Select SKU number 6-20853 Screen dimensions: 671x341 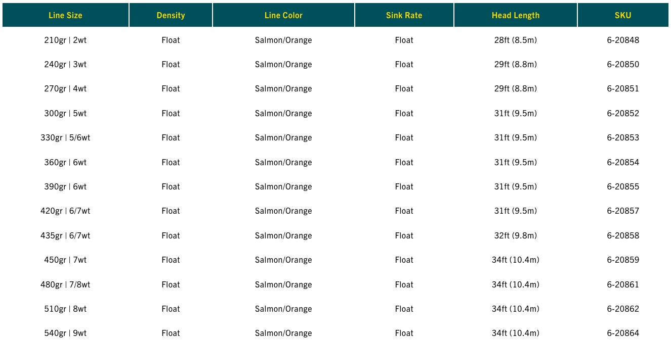click(623, 137)
